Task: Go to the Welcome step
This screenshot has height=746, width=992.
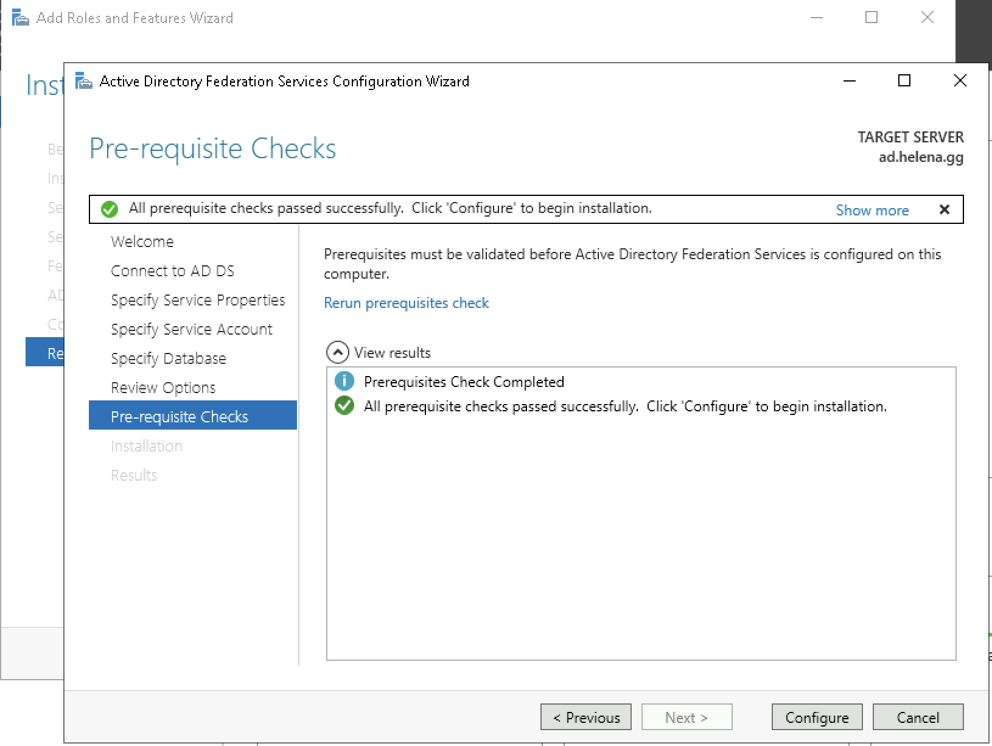Action: [142, 242]
